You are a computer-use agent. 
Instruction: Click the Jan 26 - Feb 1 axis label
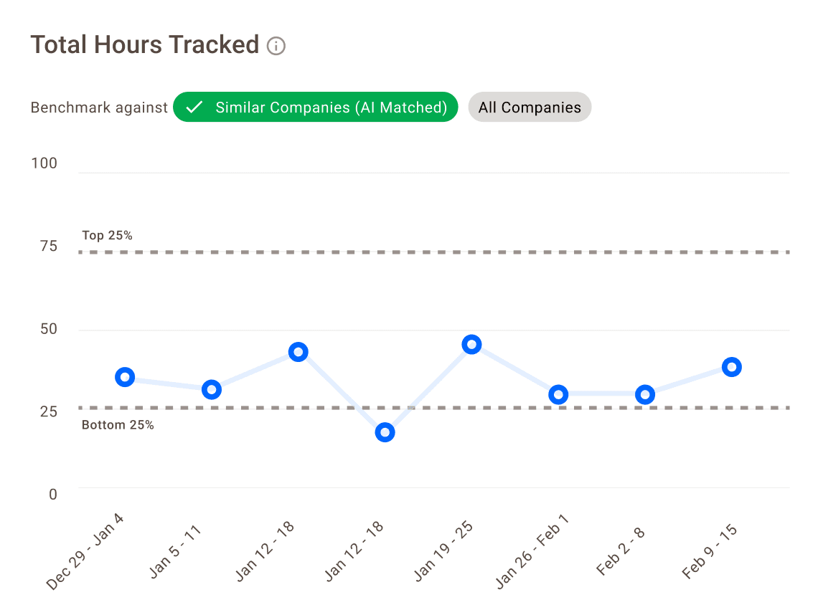[532, 550]
